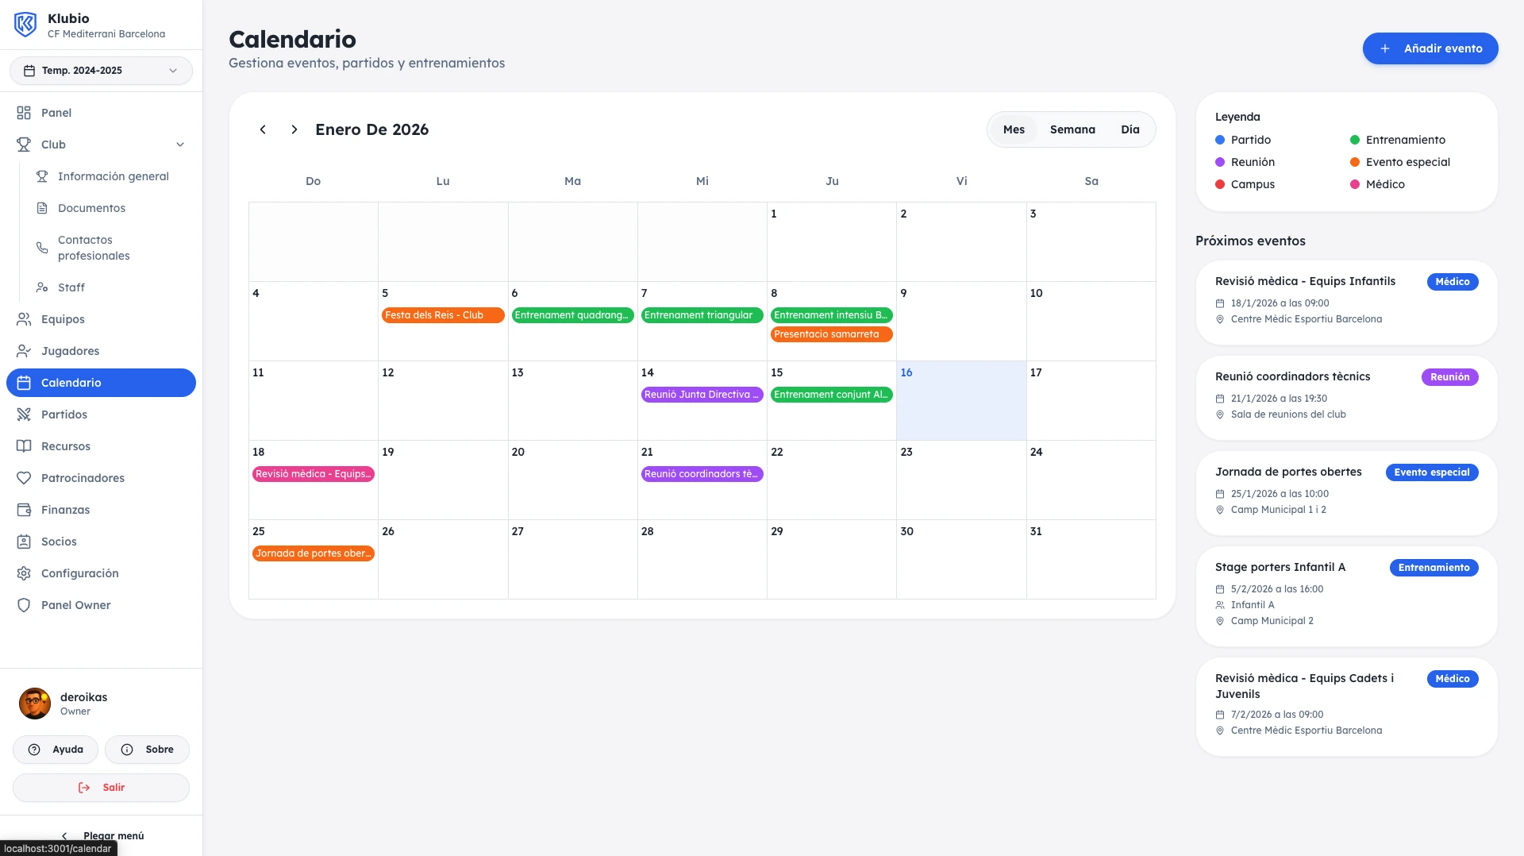The width and height of the screenshot is (1524, 856).
Task: Go to previous month with left arrow
Action: coord(263,129)
